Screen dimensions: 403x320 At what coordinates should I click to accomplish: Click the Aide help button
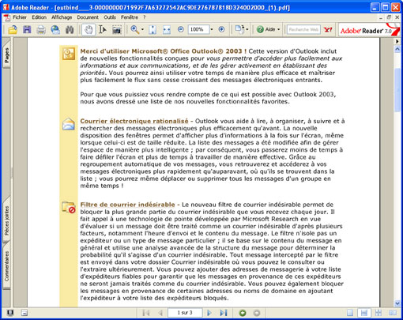click(x=266, y=29)
